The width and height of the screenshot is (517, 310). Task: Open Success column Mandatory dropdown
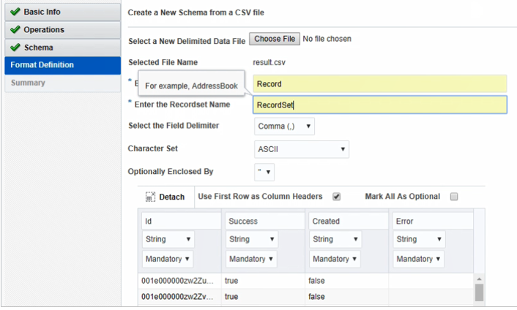(252, 259)
